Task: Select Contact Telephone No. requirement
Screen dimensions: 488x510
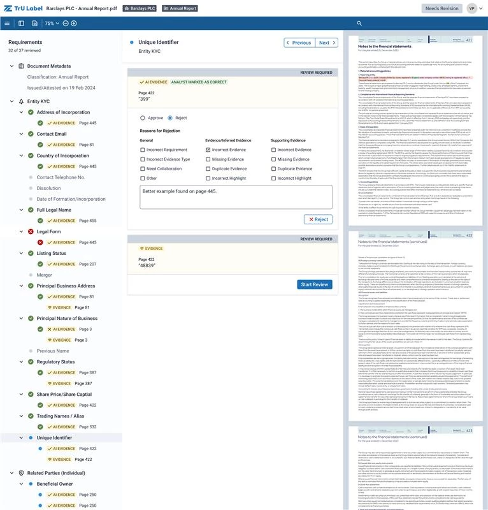Action: click(61, 177)
